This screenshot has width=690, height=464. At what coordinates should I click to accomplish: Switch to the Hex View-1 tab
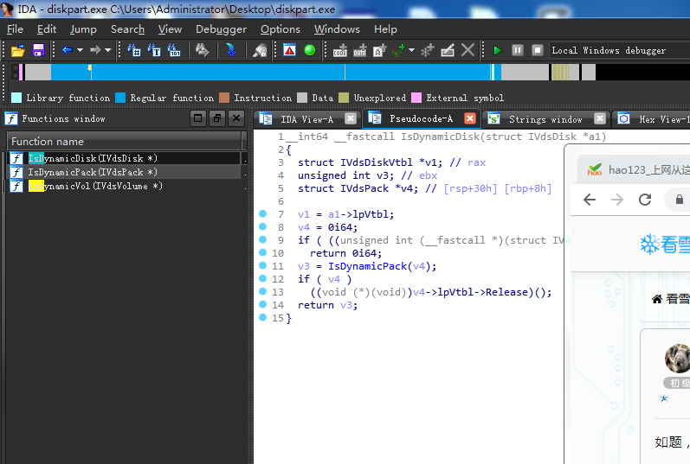click(651, 119)
